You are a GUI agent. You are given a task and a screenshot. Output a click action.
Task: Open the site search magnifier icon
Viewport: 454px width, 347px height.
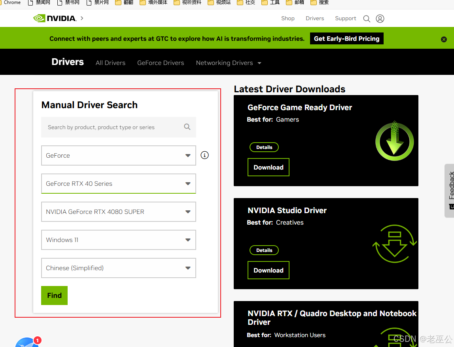pos(367,19)
